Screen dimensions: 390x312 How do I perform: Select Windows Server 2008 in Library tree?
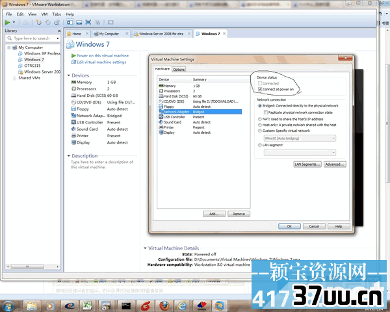click(x=40, y=71)
